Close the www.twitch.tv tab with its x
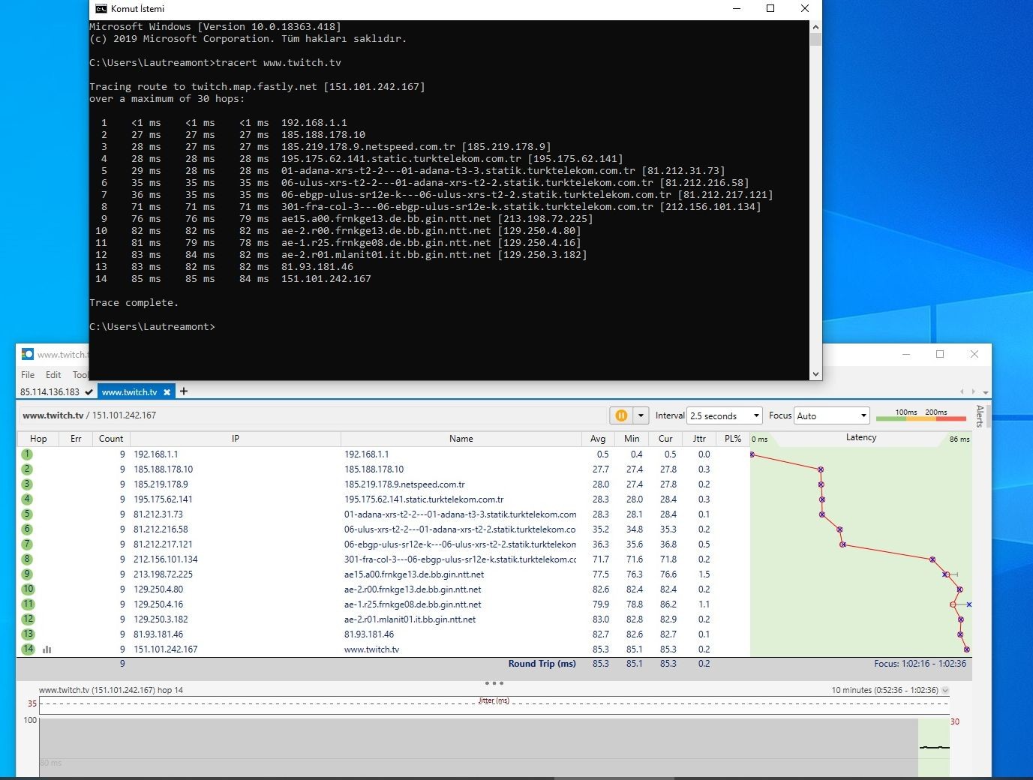 (167, 392)
